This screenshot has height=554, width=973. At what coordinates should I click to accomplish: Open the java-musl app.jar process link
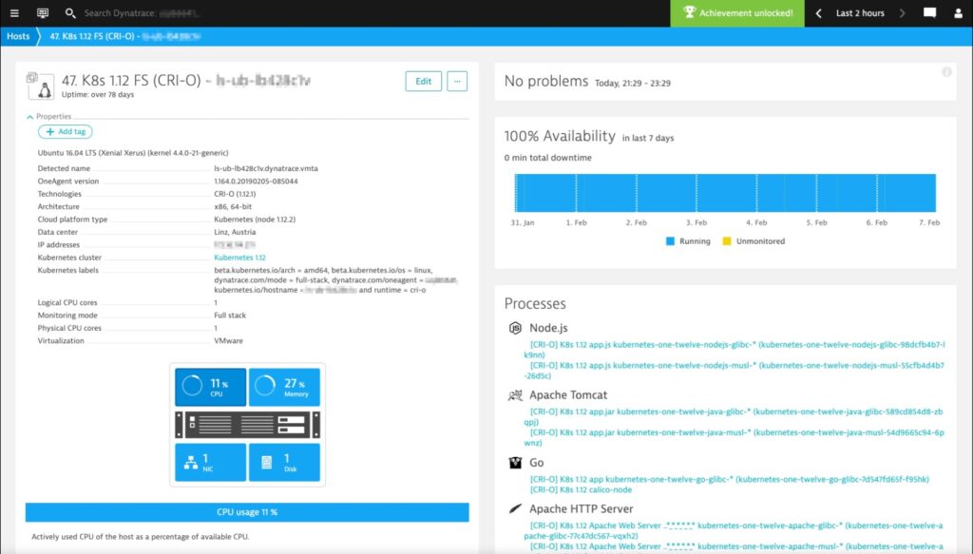tap(735, 437)
